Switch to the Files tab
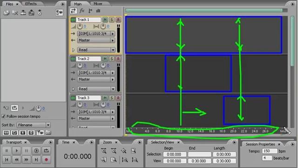The width and height of the screenshot is (298, 168). click(9, 4)
